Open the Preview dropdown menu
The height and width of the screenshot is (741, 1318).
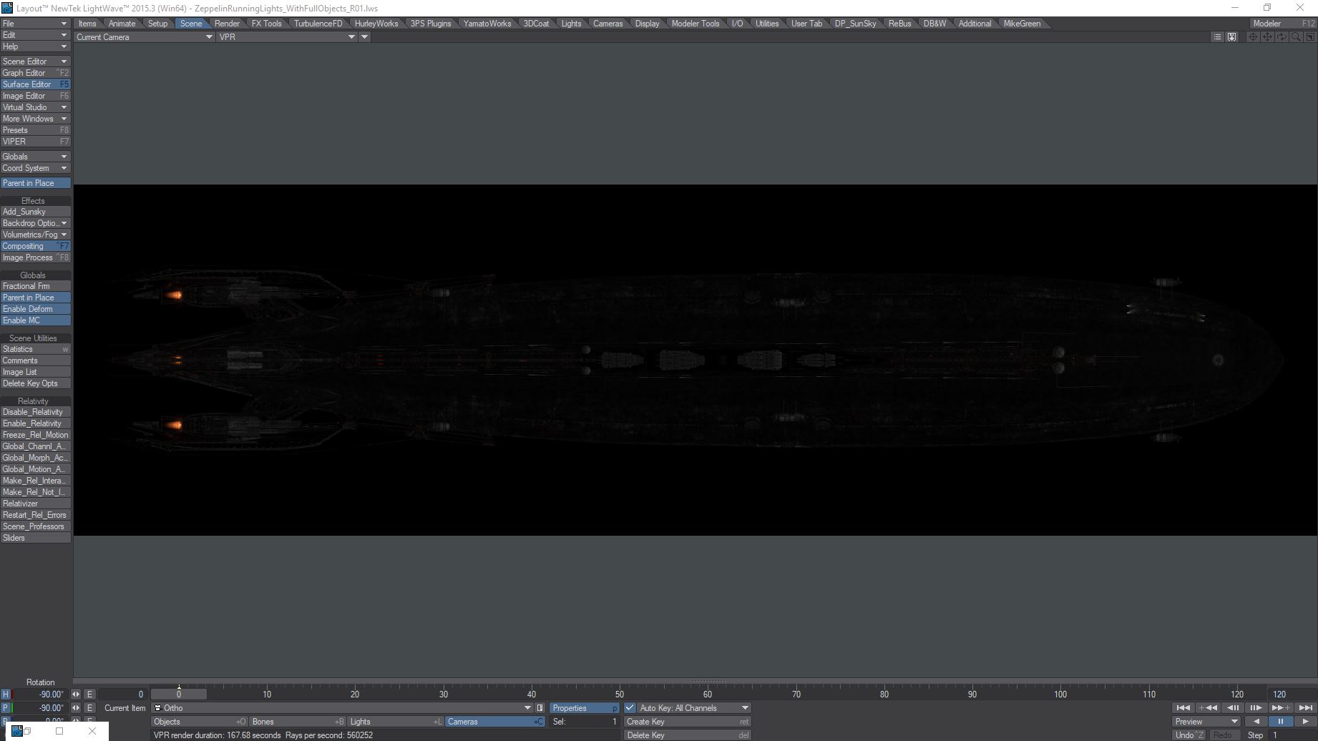click(x=1206, y=722)
